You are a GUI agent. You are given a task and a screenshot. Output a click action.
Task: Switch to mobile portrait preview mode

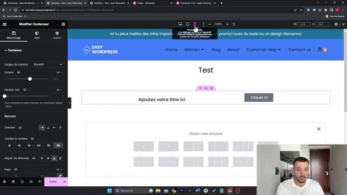point(195,24)
